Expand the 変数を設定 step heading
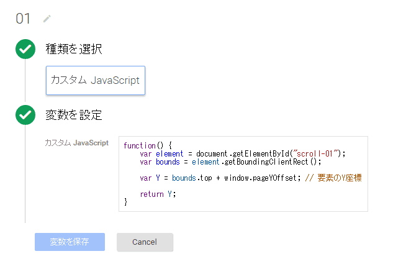This screenshot has width=406, height=264. coord(74,115)
